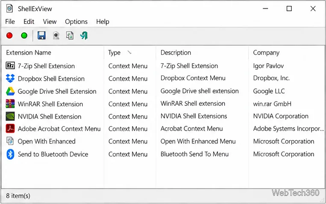Click Google Drive shell extension description
Viewport: 326px width, 204px height.
click(200, 91)
